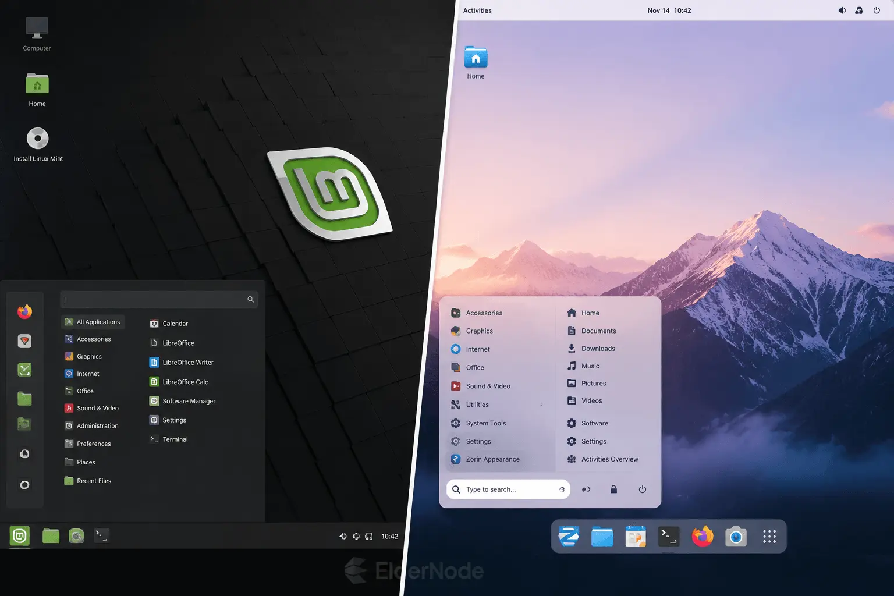Screen dimensions: 894x596
Task: Click the Mint menu search field
Action: (x=159, y=300)
